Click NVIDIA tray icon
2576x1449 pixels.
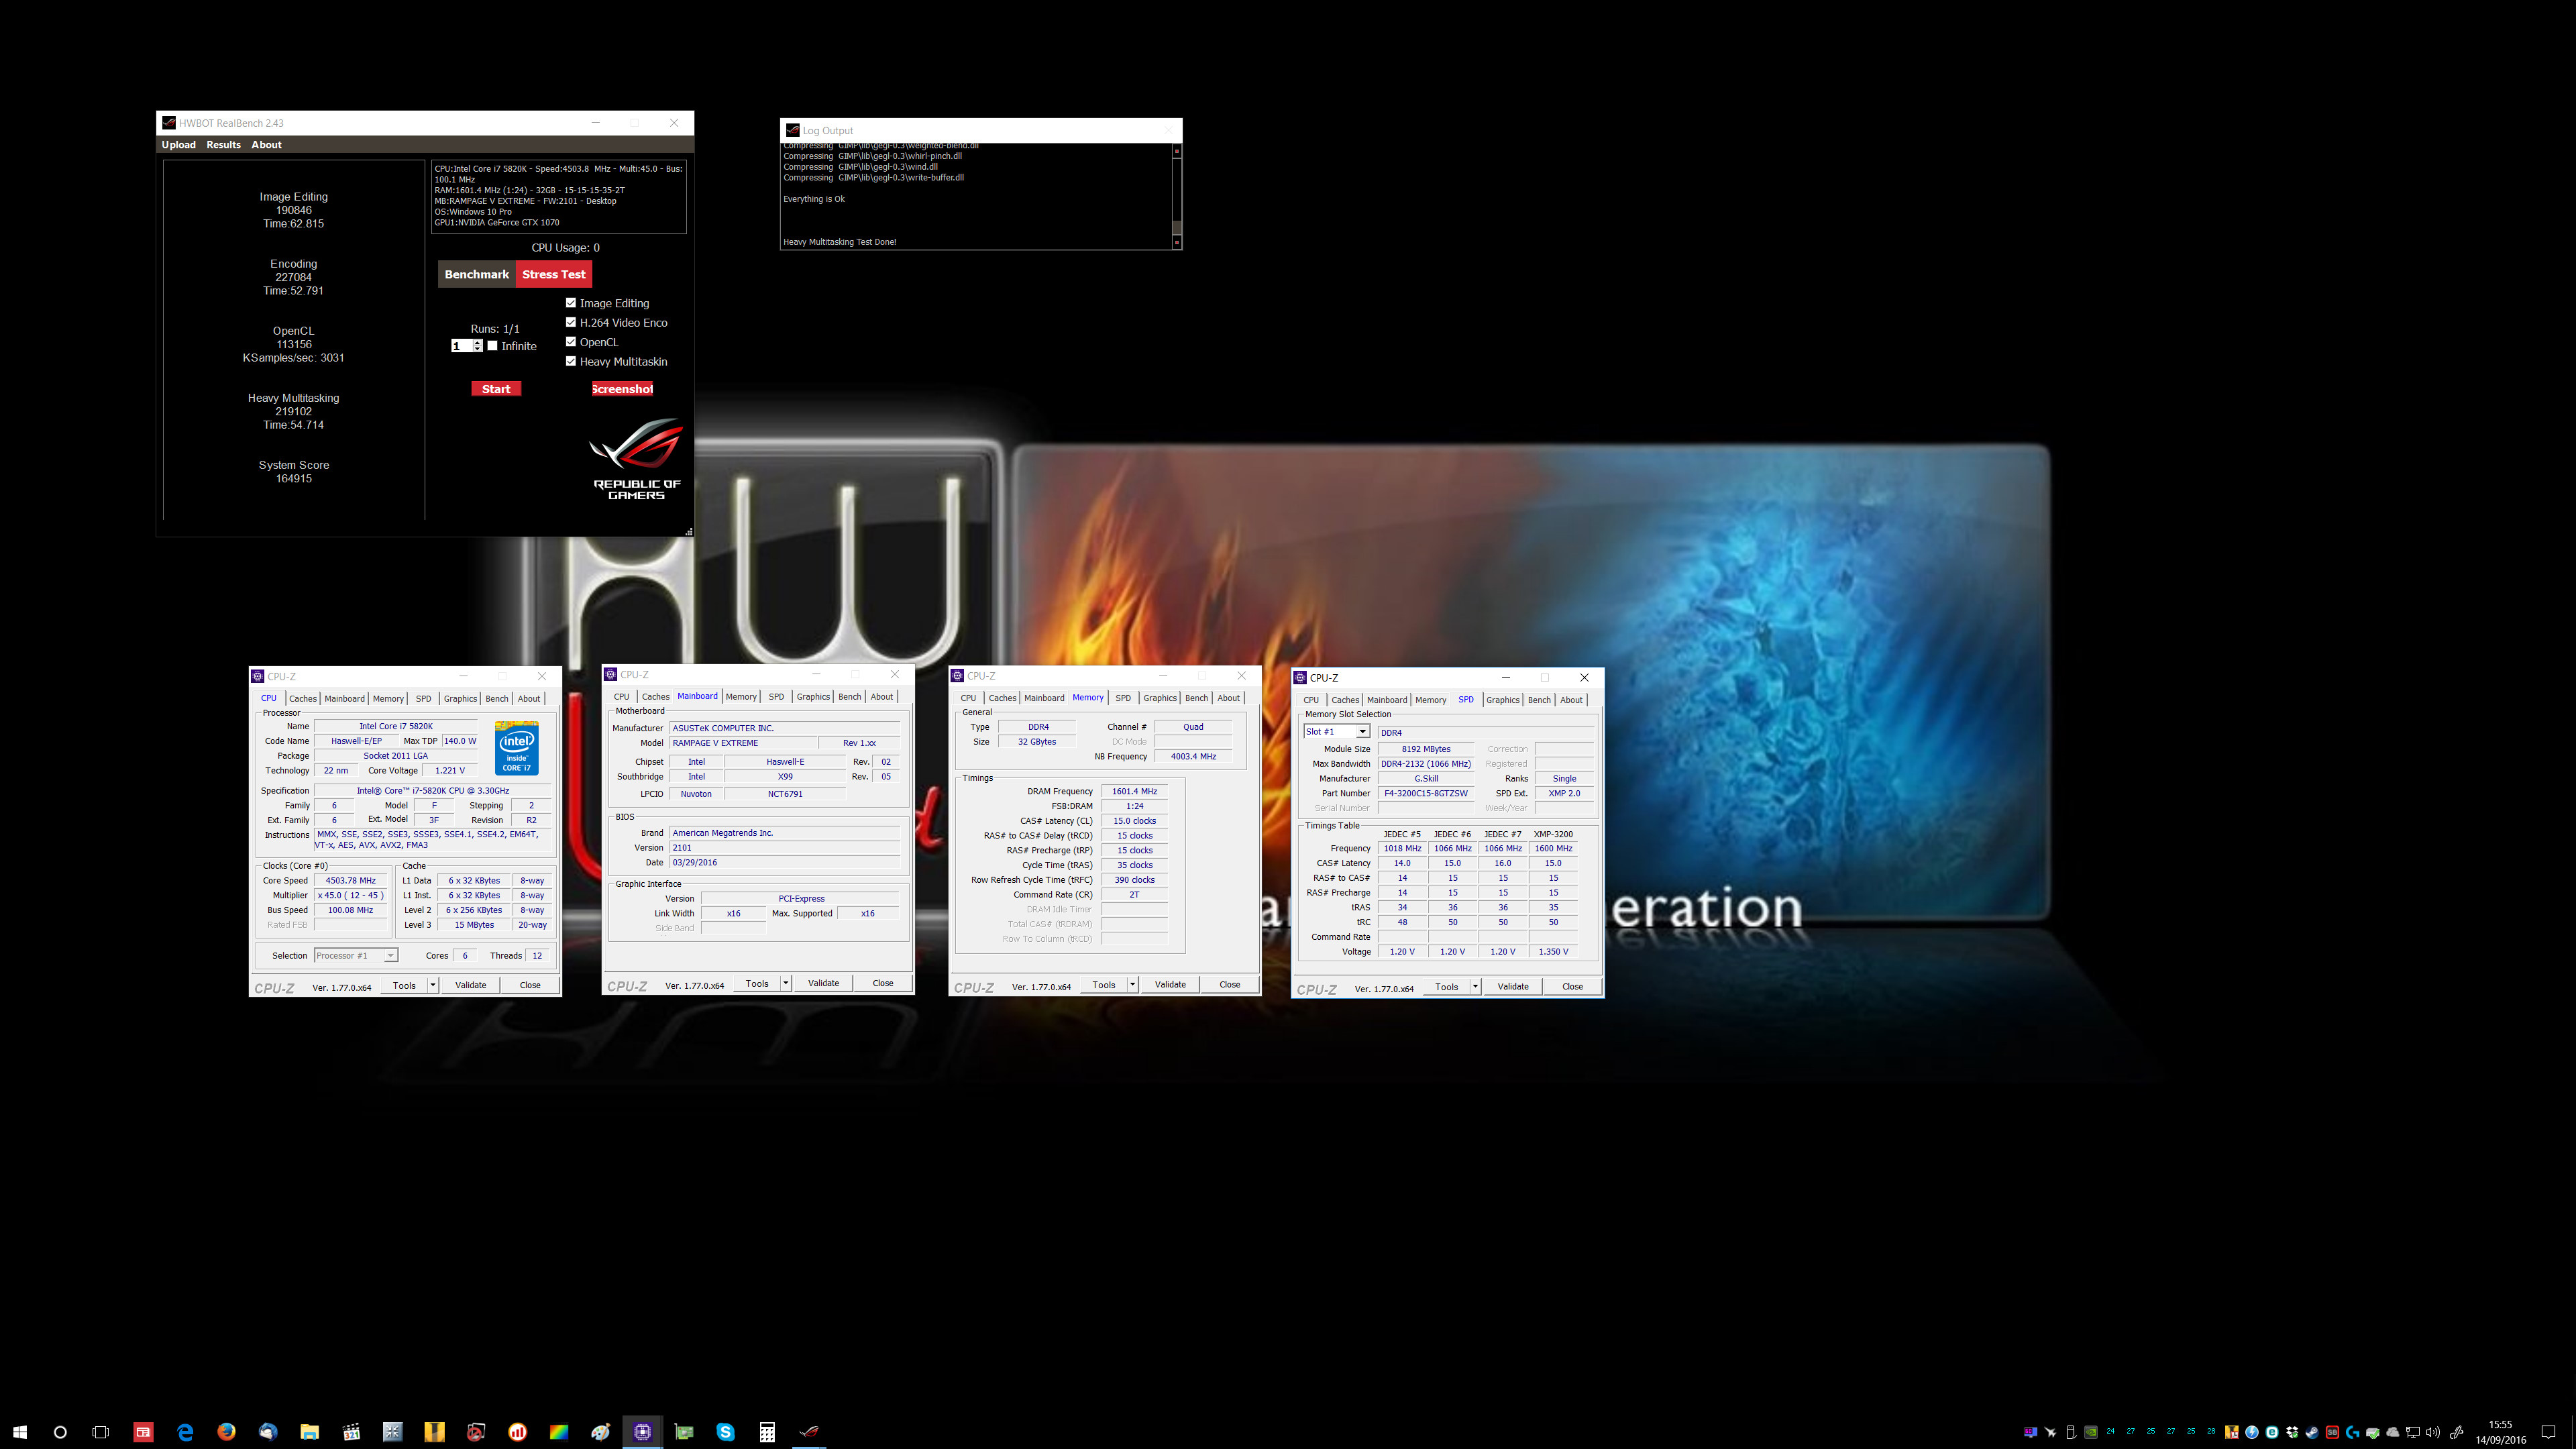coord(2091,1432)
